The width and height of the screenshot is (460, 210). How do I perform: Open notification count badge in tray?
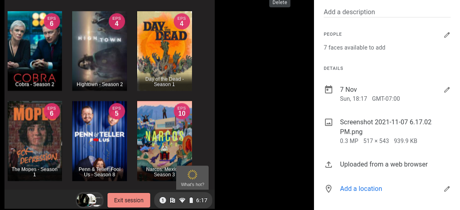pyautogui.click(x=163, y=200)
